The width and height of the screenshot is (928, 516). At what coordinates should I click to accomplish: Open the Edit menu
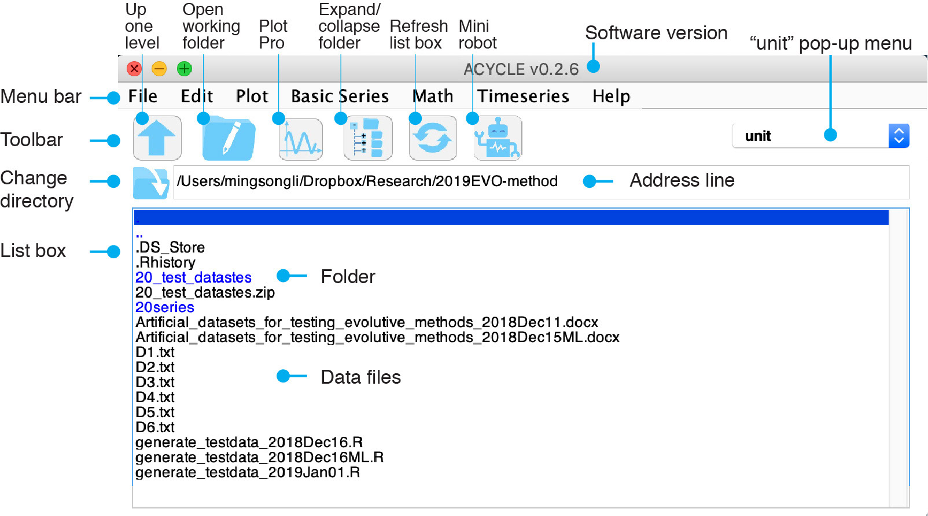(x=197, y=96)
